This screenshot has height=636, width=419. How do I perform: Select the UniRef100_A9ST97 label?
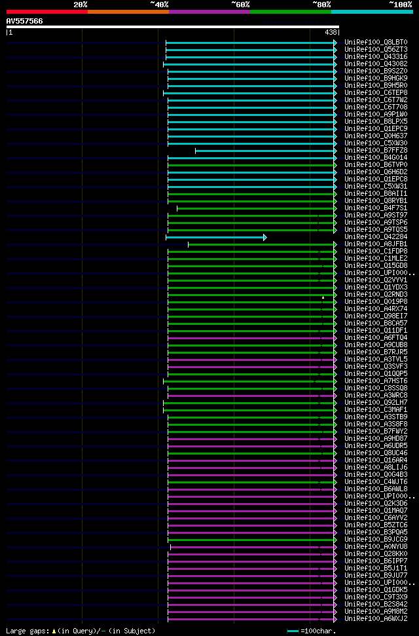click(376, 215)
